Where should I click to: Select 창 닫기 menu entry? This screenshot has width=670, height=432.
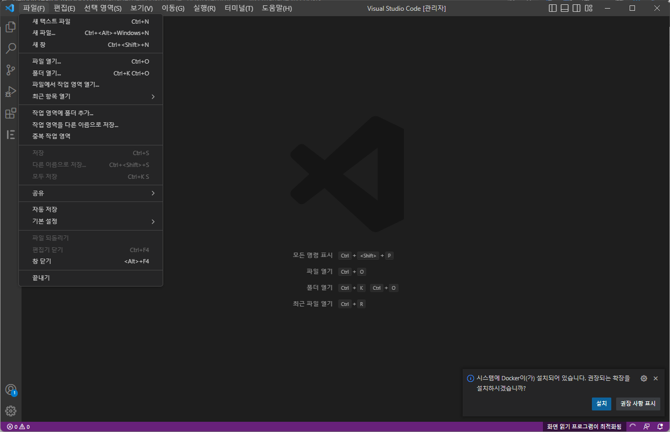[x=90, y=261]
